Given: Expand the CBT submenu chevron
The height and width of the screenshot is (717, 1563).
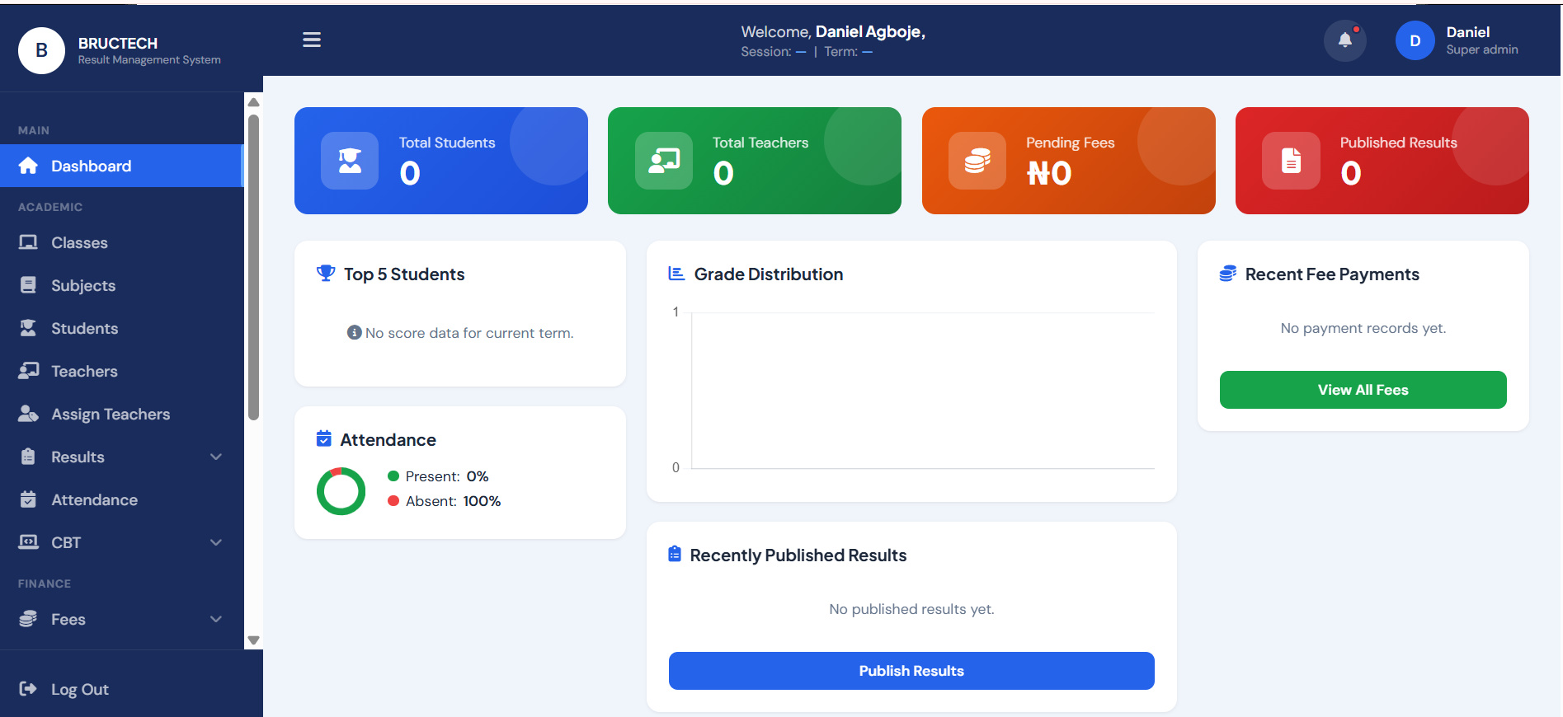Looking at the screenshot, I should pyautogui.click(x=216, y=542).
